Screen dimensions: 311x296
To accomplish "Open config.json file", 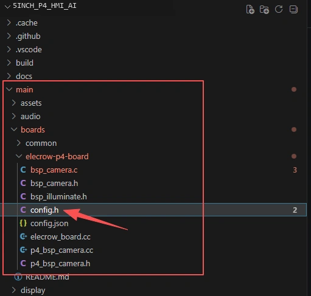I will pos(49,224).
